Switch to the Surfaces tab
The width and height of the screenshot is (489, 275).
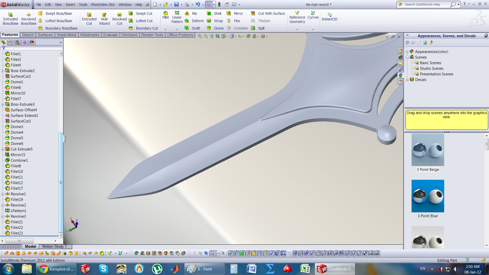click(x=45, y=35)
